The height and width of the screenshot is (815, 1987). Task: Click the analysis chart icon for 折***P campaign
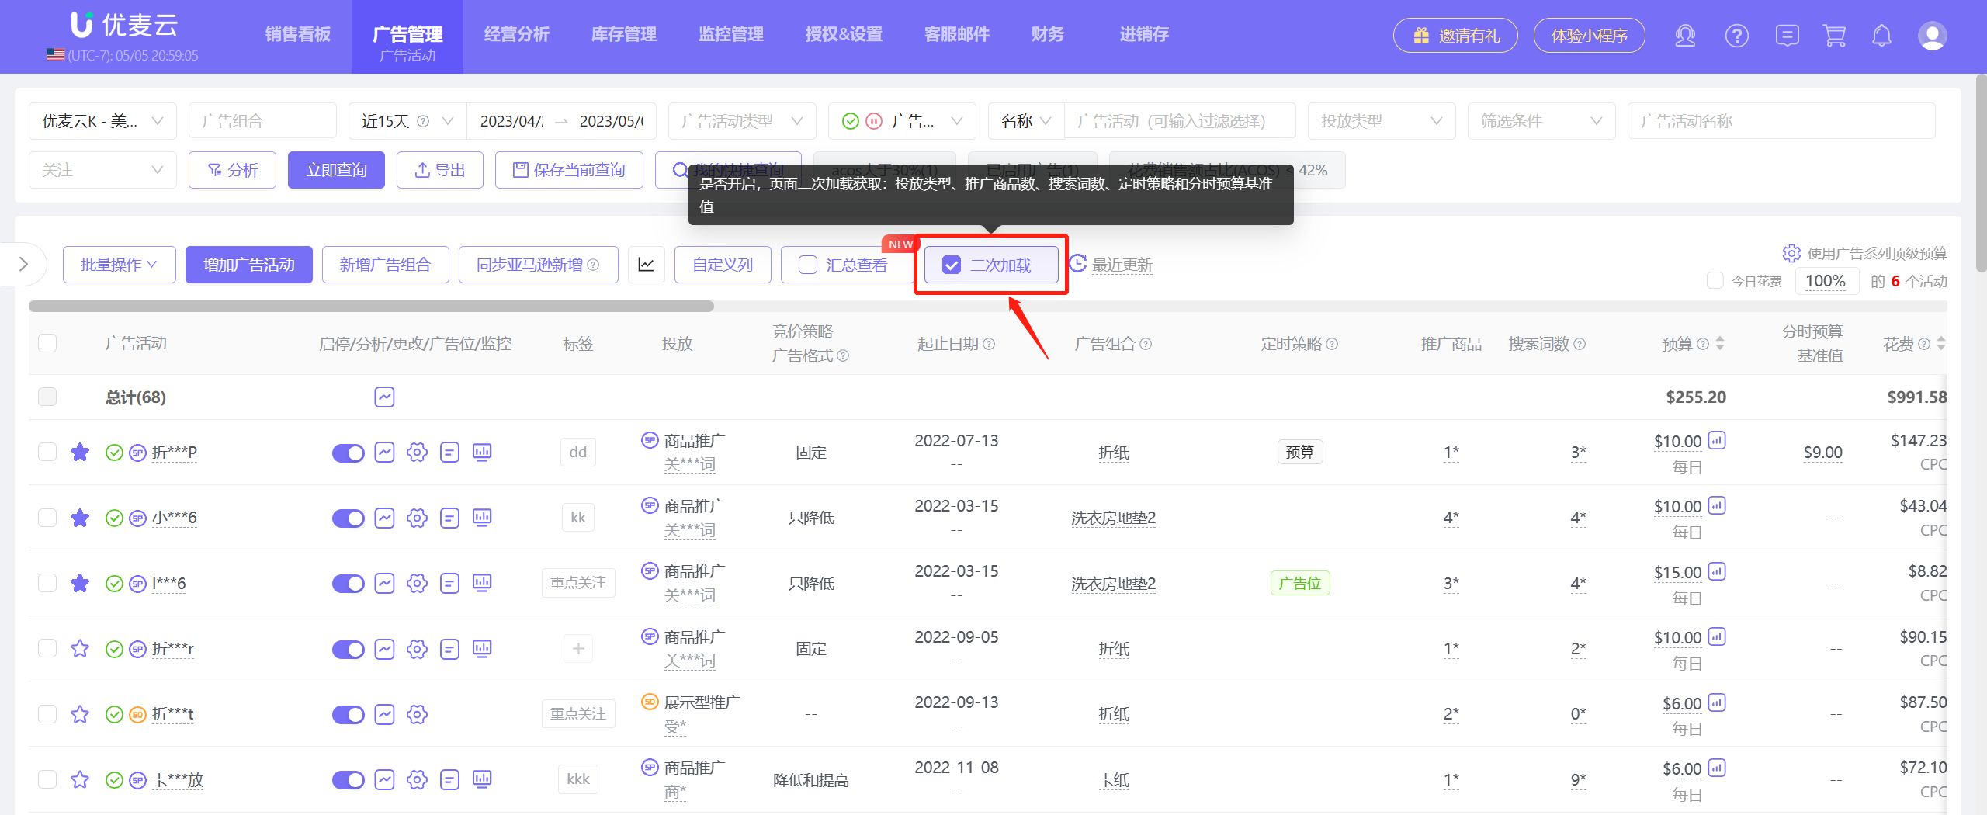tap(384, 452)
